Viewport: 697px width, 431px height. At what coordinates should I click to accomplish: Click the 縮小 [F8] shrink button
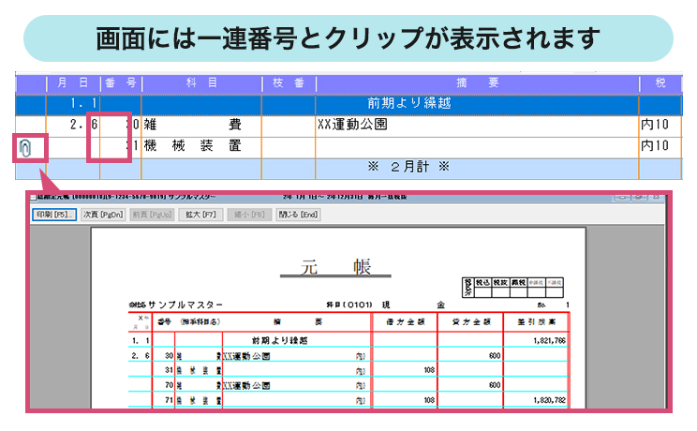[248, 214]
